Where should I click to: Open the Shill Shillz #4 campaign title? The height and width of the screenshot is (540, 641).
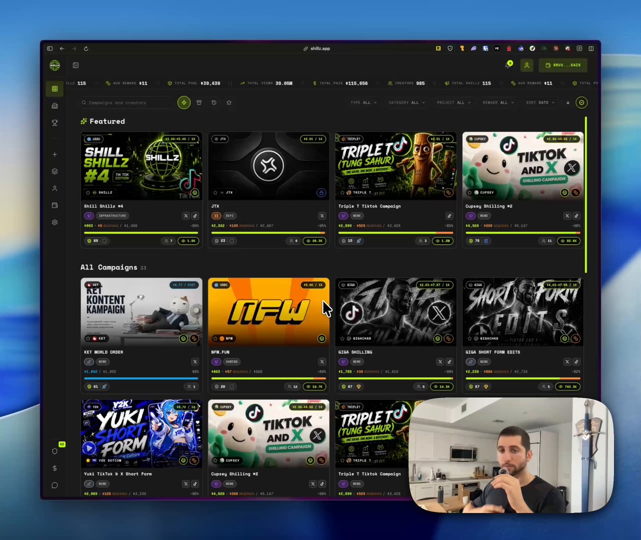[104, 206]
